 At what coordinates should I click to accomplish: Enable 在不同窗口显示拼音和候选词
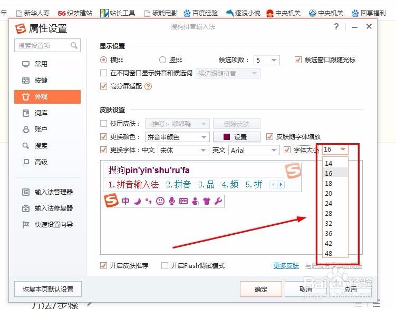point(103,73)
